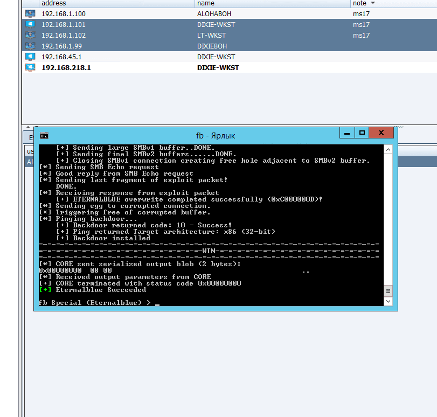Select address 192.168.1.100
This screenshot has width=437, height=417.
[x=64, y=13]
